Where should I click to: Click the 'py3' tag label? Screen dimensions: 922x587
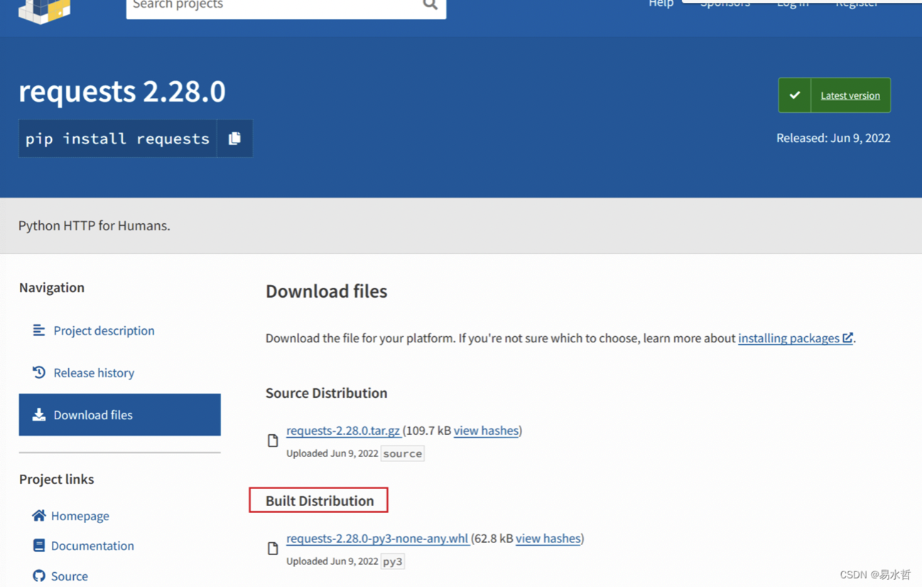[x=393, y=561]
